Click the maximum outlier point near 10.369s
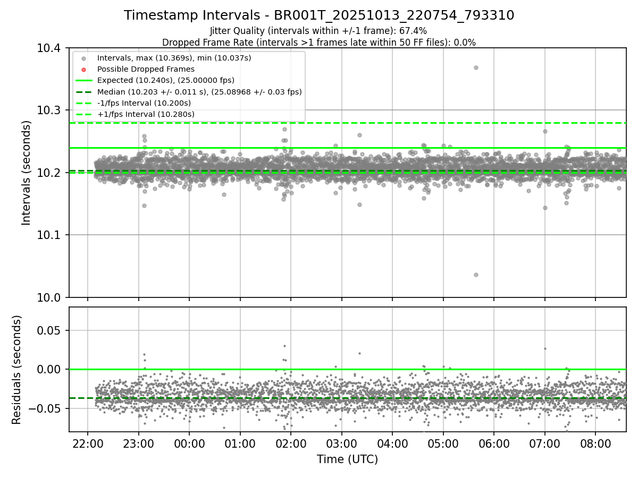This screenshot has width=638, height=478. pos(476,67)
